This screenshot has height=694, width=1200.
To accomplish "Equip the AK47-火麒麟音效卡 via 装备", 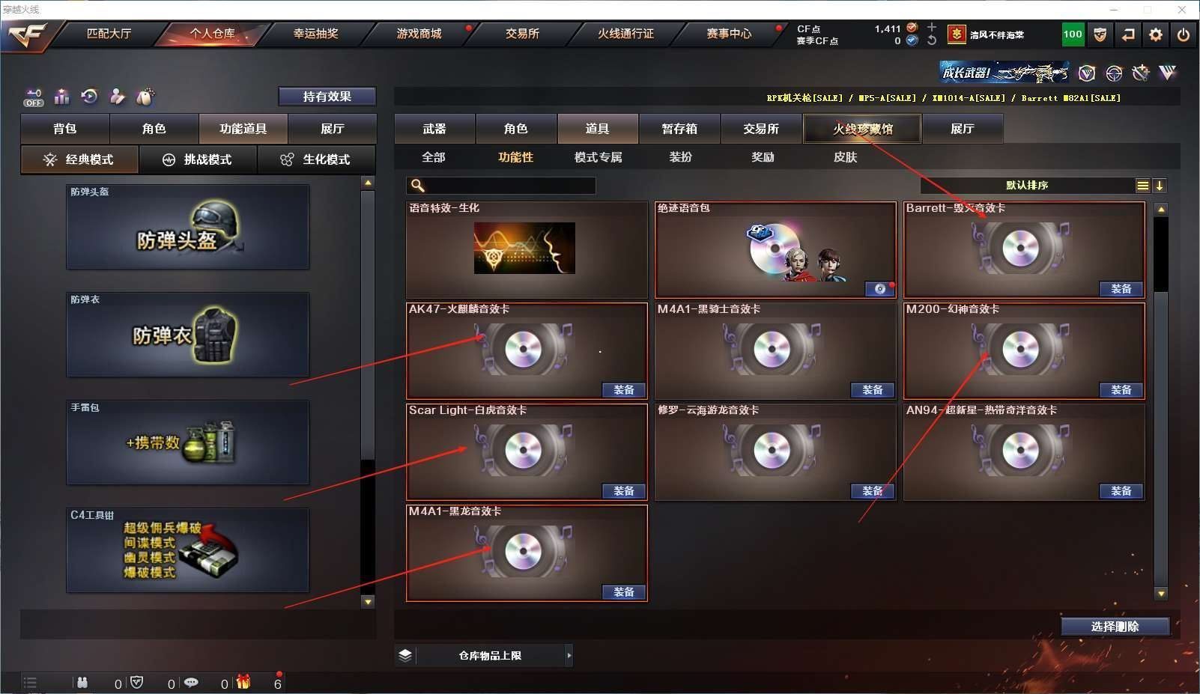I will [x=624, y=390].
